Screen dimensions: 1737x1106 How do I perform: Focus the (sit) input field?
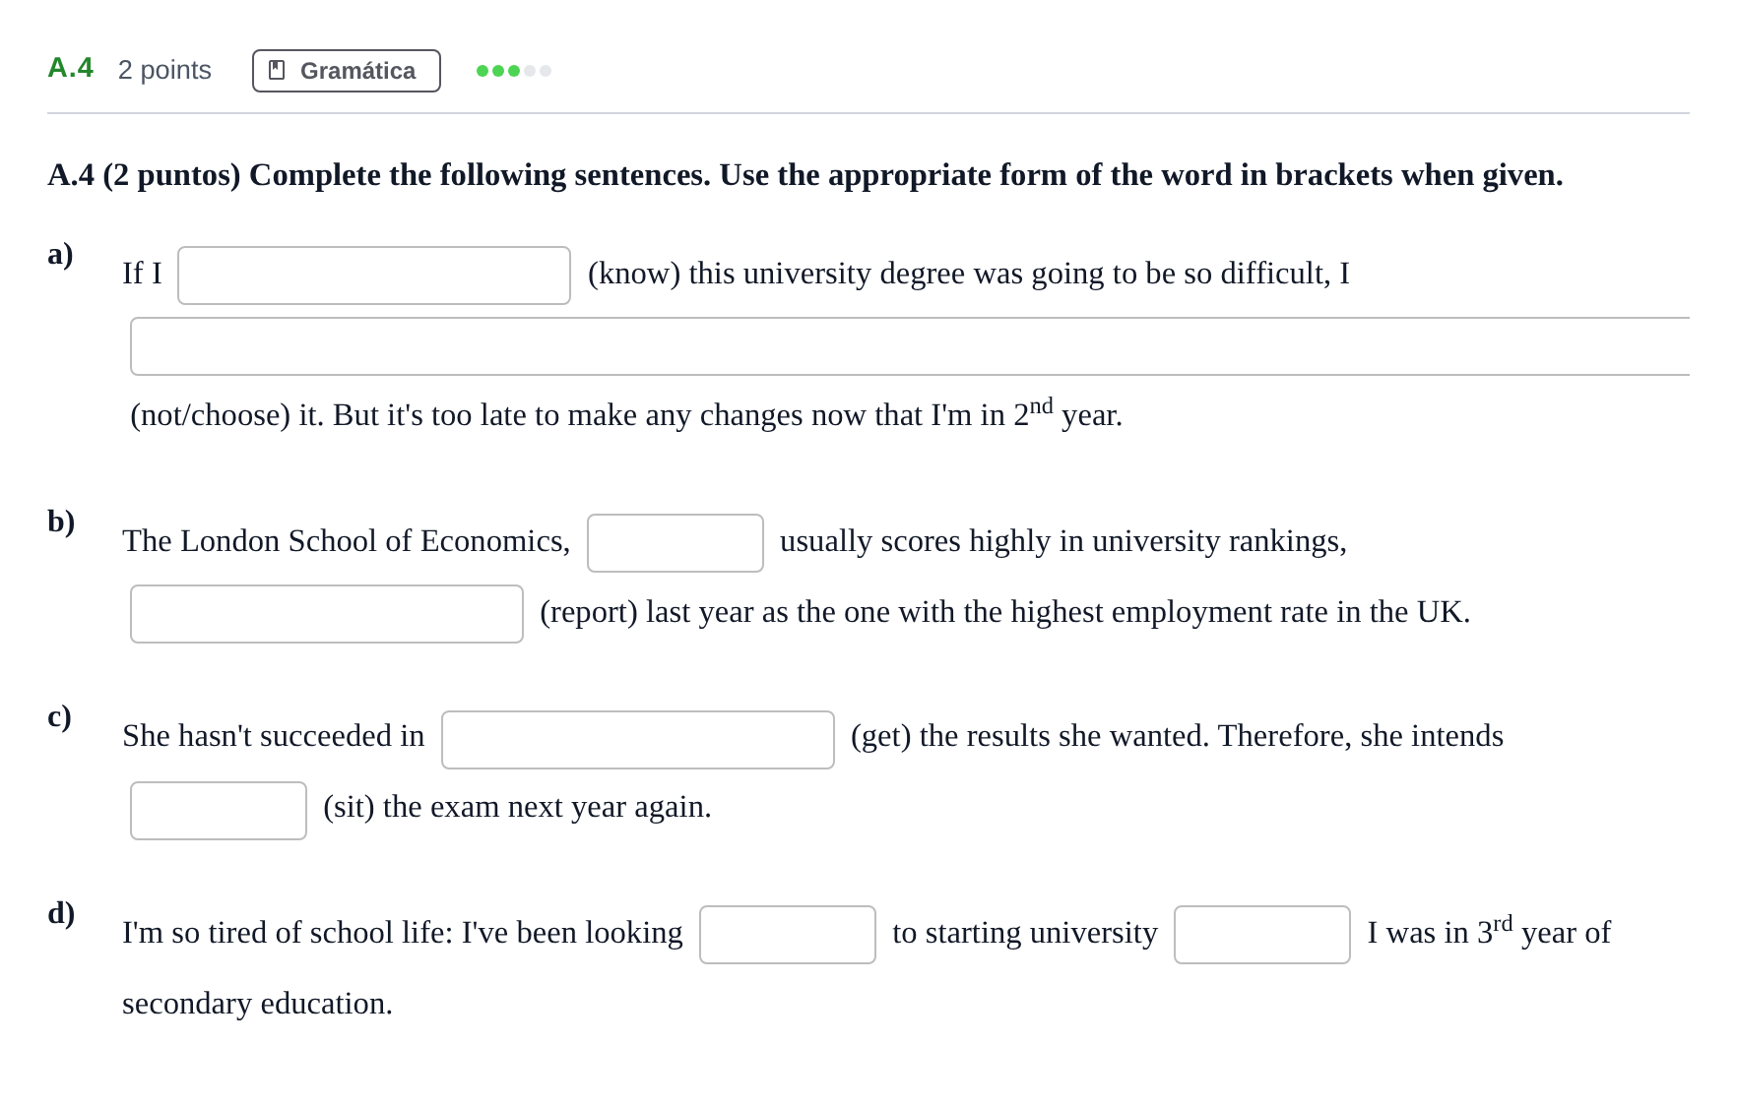(219, 811)
